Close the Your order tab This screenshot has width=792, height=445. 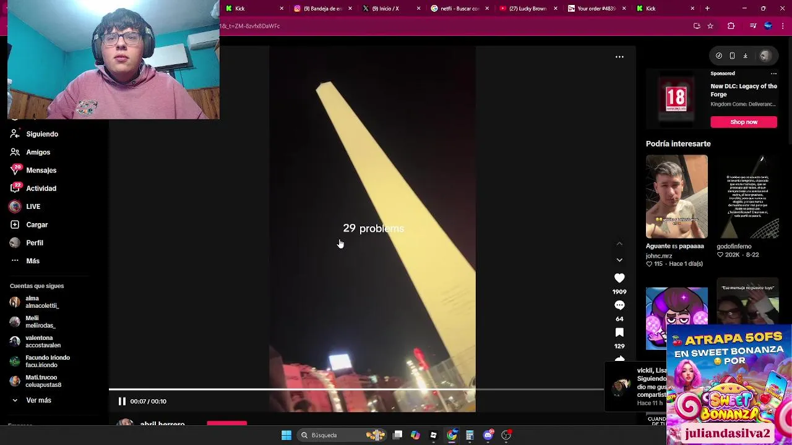point(624,9)
